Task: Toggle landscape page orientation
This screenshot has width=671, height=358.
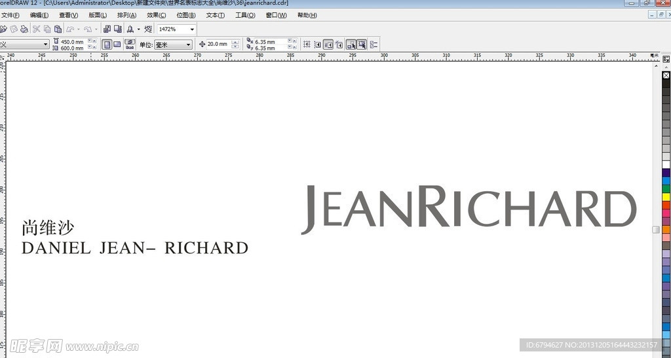Action: [x=117, y=45]
